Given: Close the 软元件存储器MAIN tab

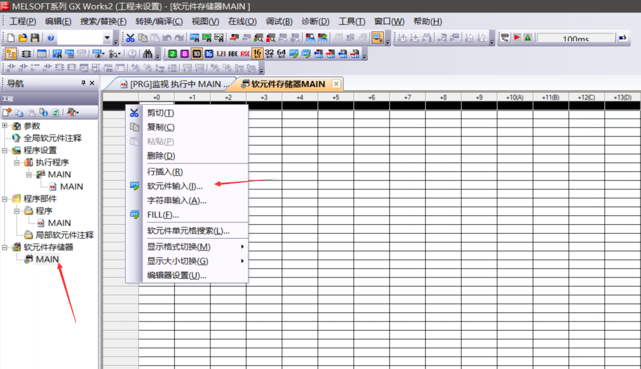Looking at the screenshot, I should click(x=336, y=84).
